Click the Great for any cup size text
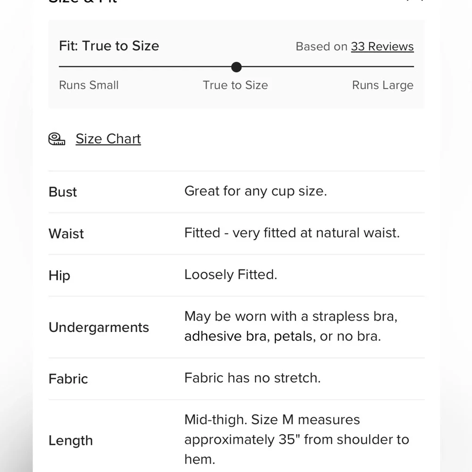Screen dimensions: 472x472 click(x=255, y=191)
